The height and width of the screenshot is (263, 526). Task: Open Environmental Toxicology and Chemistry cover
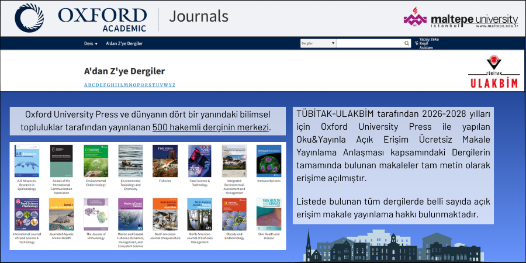130,161
